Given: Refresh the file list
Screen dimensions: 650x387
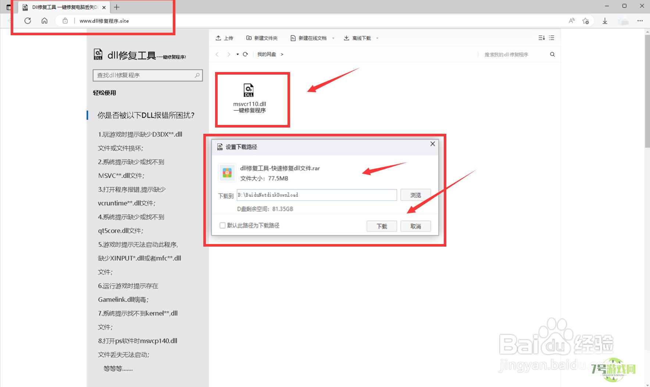Looking at the screenshot, I should [x=245, y=54].
